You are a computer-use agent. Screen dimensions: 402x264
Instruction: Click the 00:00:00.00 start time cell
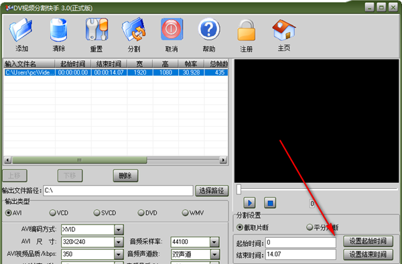(73, 72)
